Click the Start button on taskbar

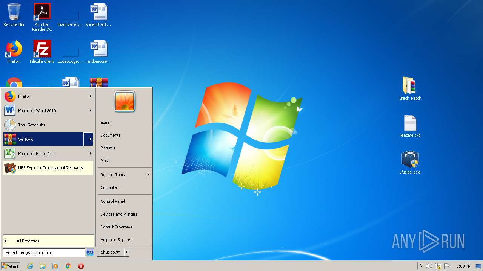coord(11,266)
